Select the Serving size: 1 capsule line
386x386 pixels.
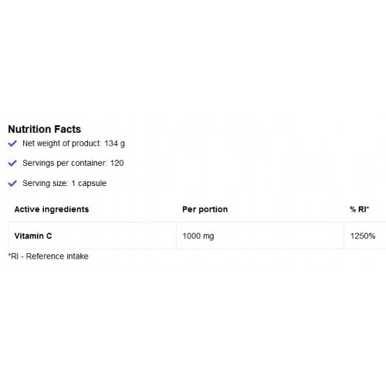coord(64,184)
